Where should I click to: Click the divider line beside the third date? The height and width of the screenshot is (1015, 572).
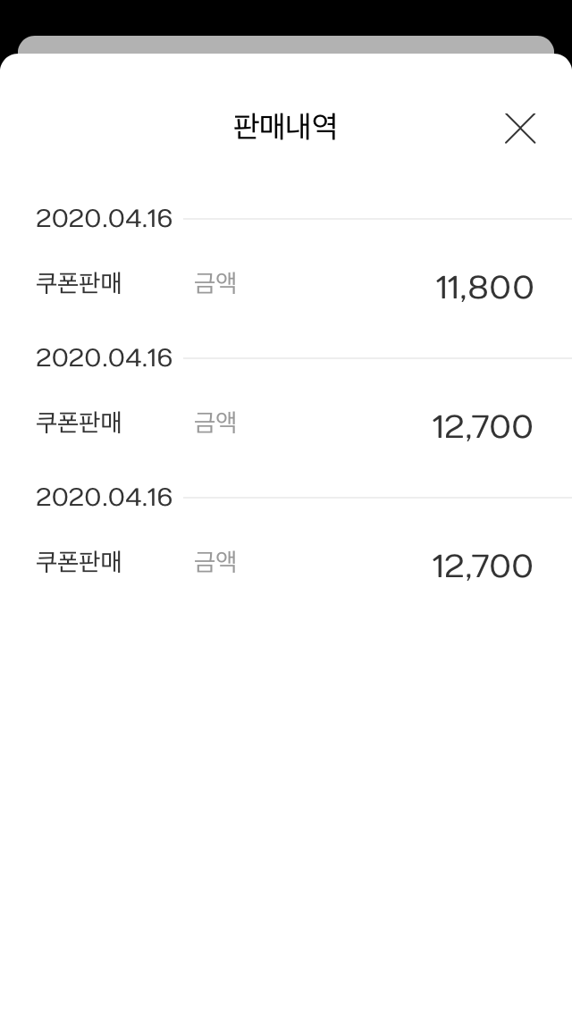[375, 498]
